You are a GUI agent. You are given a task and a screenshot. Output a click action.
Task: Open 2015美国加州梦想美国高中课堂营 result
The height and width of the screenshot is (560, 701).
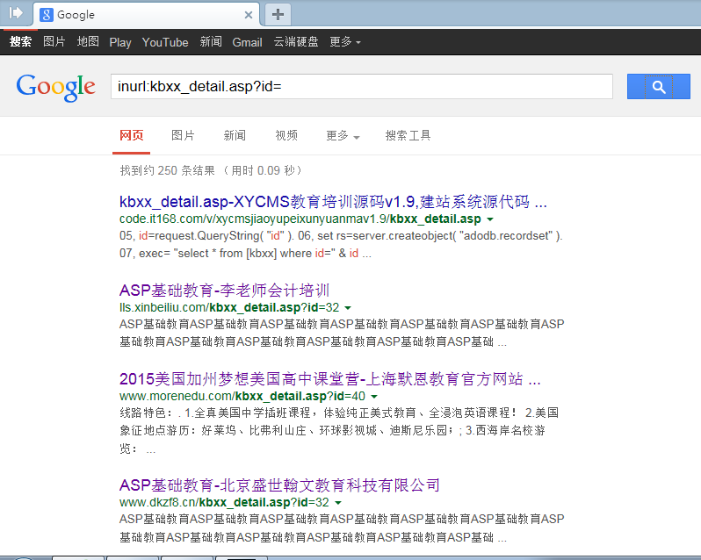(x=330, y=379)
